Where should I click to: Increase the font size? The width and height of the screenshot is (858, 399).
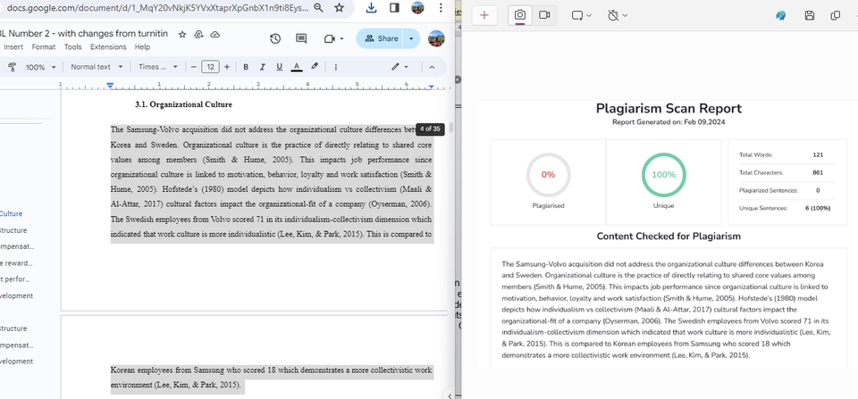pos(226,67)
